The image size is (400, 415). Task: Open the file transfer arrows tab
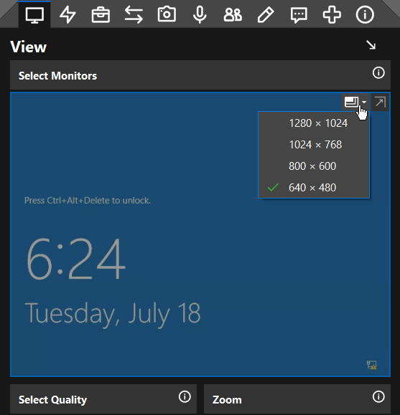click(134, 14)
